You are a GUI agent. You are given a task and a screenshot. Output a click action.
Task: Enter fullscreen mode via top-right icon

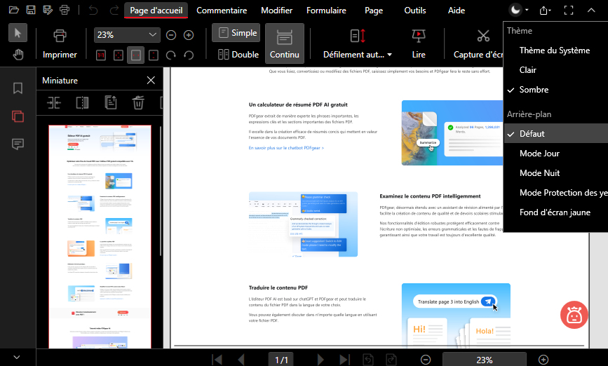coord(569,11)
